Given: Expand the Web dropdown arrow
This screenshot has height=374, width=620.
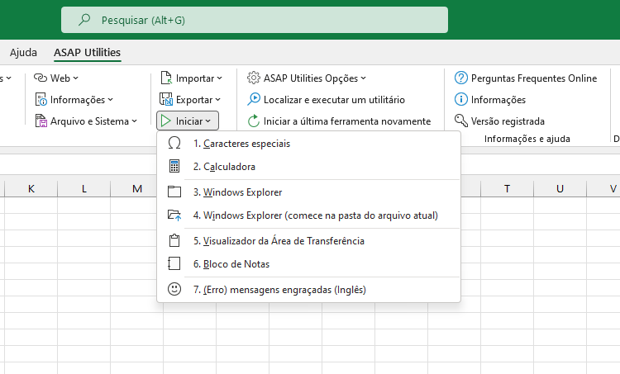Looking at the screenshot, I should [75, 78].
